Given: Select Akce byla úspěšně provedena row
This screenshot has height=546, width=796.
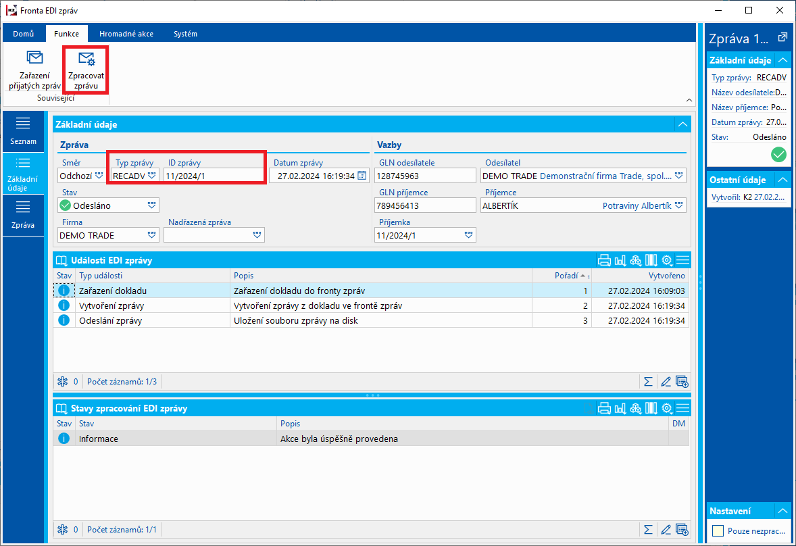Looking at the screenshot, I should [371, 439].
